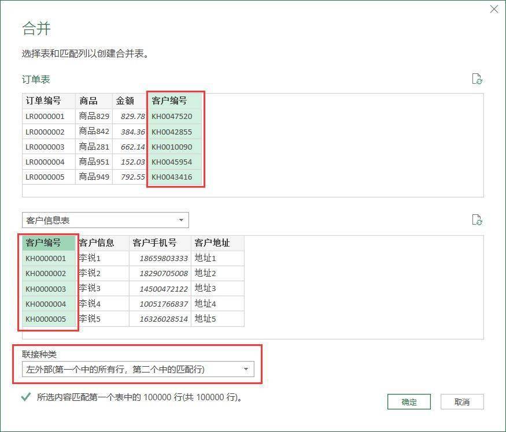Click amount cell 152.03
506x432 pixels.
[x=130, y=162]
